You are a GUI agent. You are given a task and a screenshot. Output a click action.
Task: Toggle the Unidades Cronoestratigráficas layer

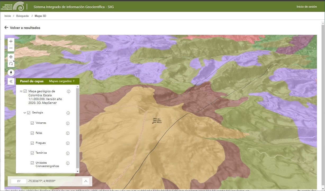coord(32,163)
